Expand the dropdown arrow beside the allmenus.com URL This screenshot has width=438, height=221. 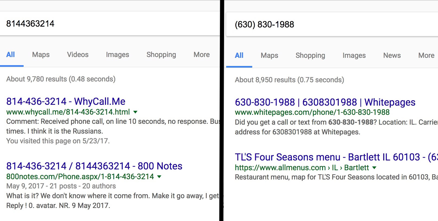coord(375,168)
